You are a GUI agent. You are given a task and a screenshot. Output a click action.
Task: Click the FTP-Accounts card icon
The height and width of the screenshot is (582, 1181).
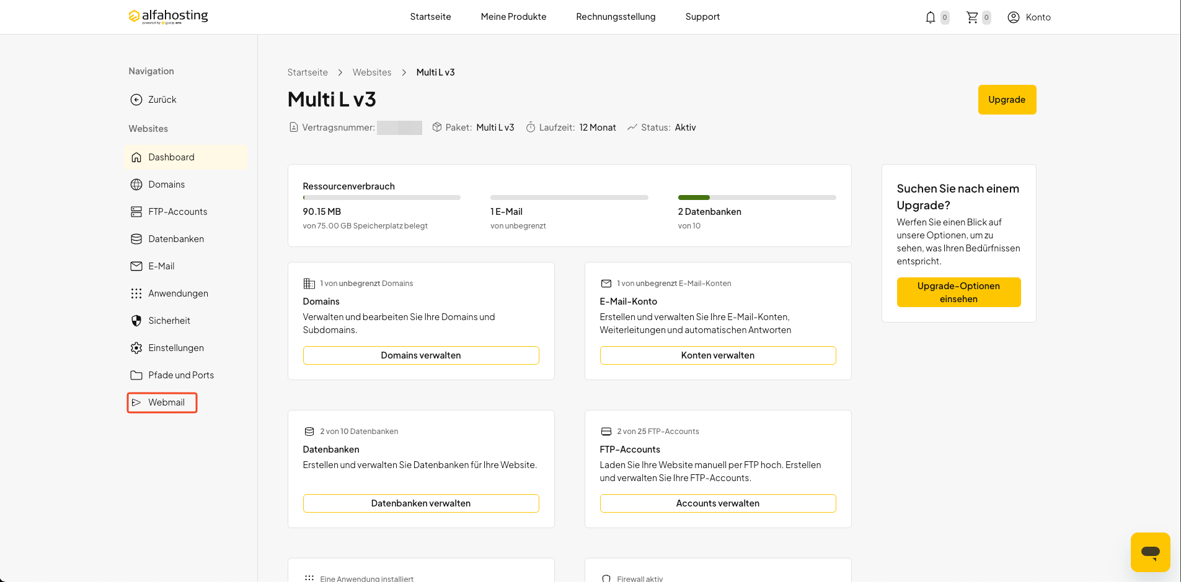click(606, 432)
